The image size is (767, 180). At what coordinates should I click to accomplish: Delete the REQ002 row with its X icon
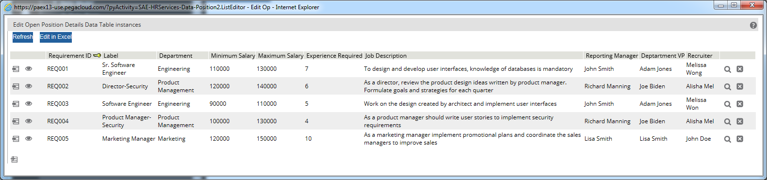740,86
